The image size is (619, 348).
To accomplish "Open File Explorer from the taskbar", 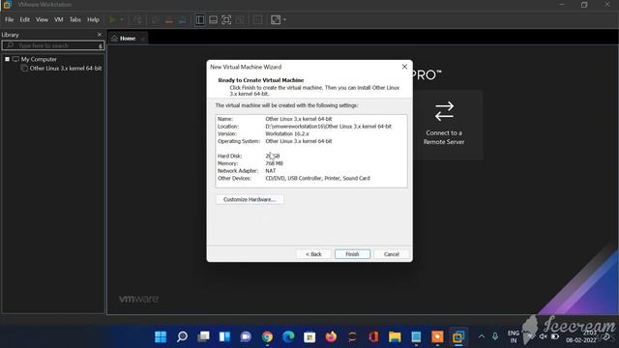I will point(395,336).
